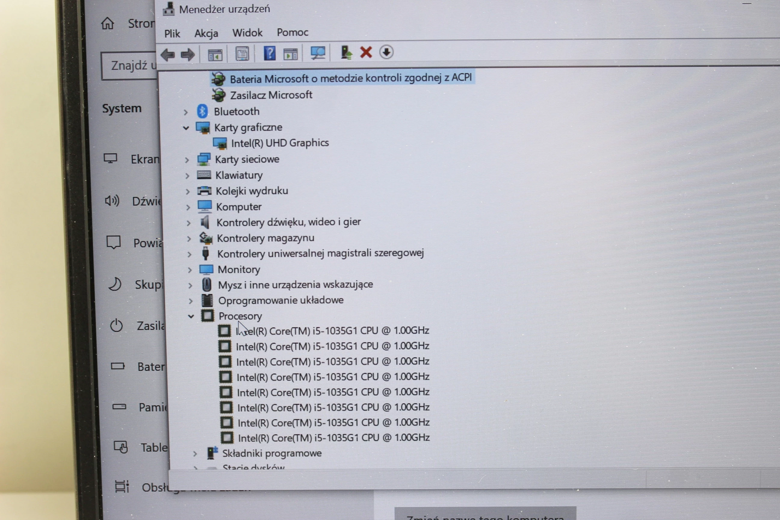Click the blue Help question mark icon
Screen dimensions: 780x520
[269, 53]
